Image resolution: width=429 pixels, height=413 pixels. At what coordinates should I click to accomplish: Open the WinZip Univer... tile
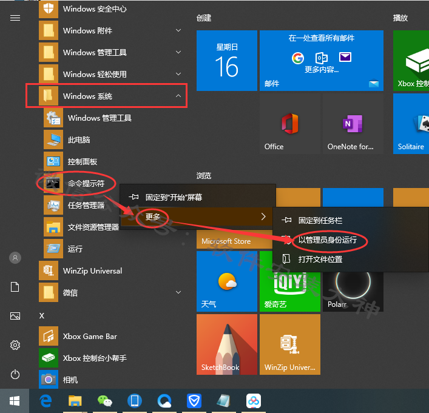point(289,344)
